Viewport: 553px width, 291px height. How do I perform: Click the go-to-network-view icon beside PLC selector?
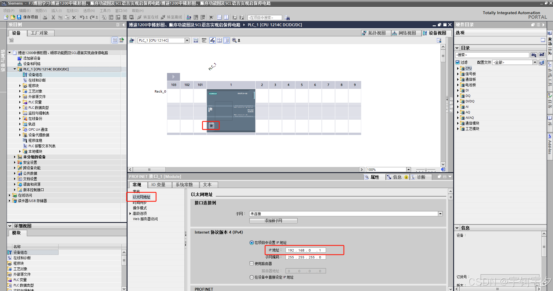[132, 40]
